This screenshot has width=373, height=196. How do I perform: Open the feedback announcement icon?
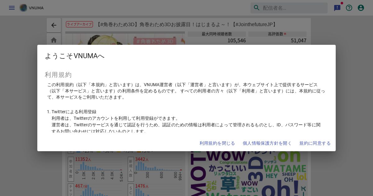pyautogui.click(x=337, y=8)
